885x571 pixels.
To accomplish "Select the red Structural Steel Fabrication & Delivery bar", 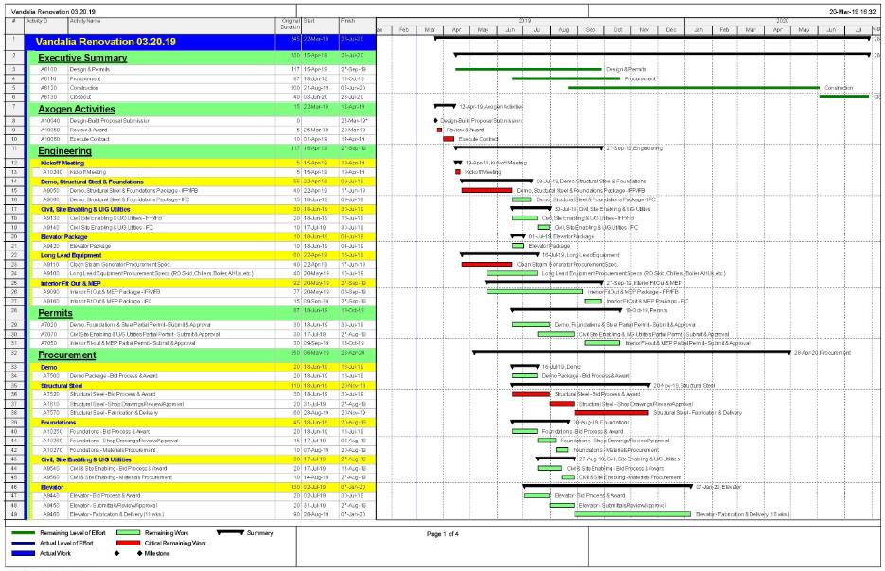I will click(611, 413).
